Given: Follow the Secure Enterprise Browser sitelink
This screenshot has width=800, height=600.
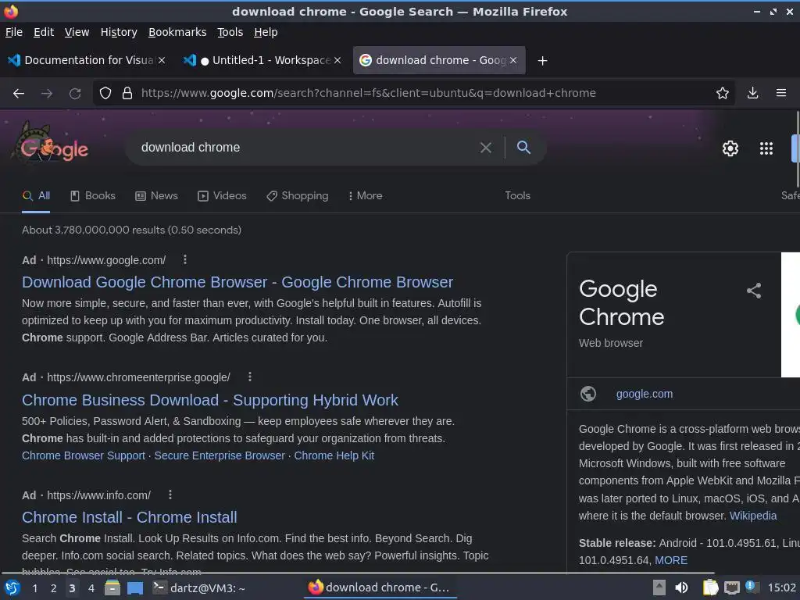Looking at the screenshot, I should [220, 455].
